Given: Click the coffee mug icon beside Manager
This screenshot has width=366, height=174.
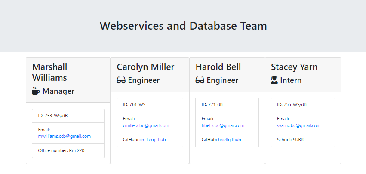Looking at the screenshot, I should coord(36,91).
